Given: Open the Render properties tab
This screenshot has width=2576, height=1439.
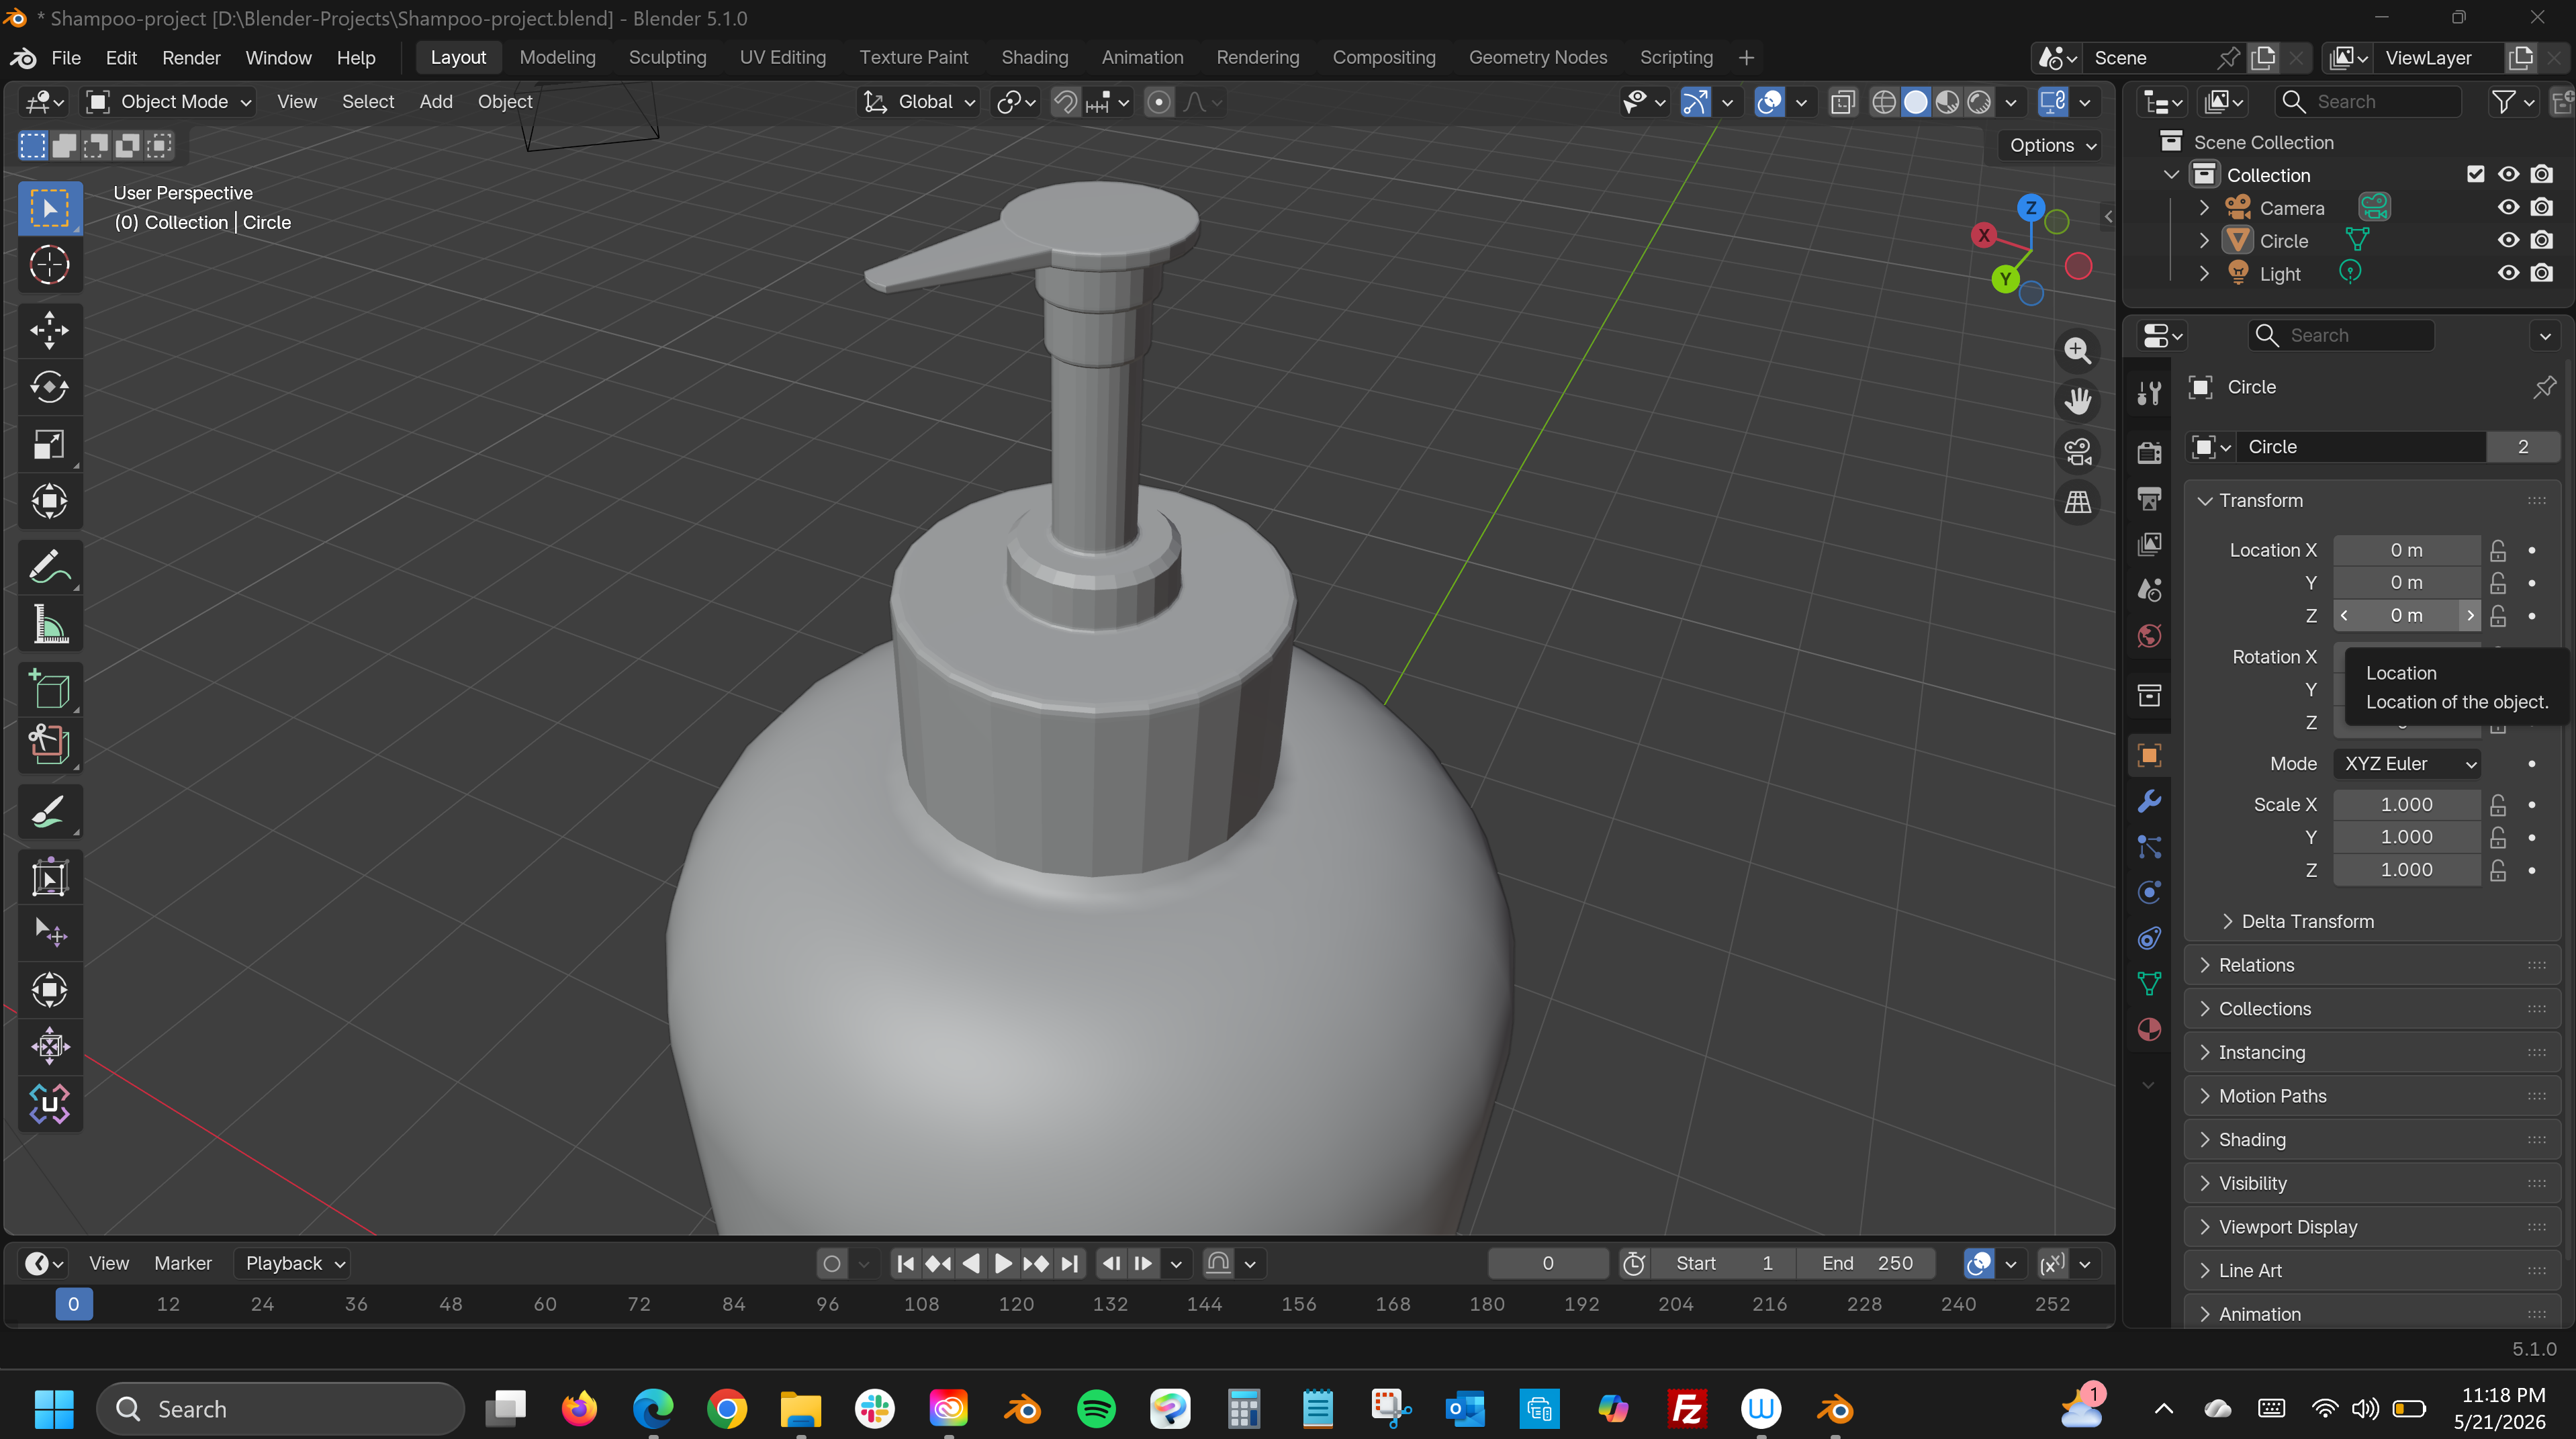Looking at the screenshot, I should 2149,452.
